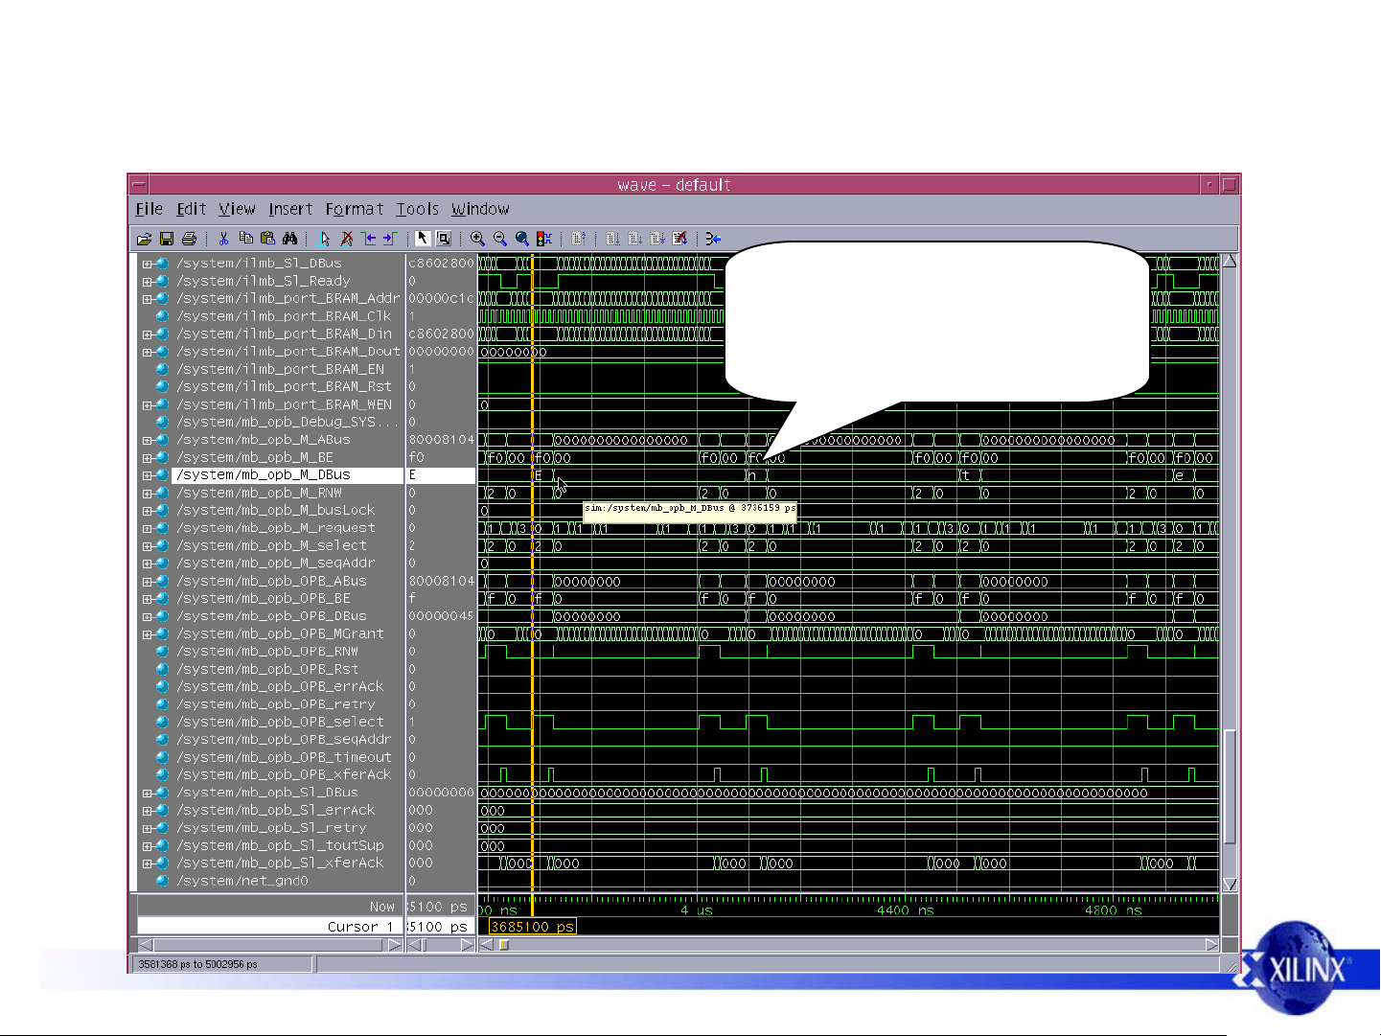Screen dimensions: 1381x1036
Task: Expand the mb_opb_M_request signal
Action: [x=148, y=528]
